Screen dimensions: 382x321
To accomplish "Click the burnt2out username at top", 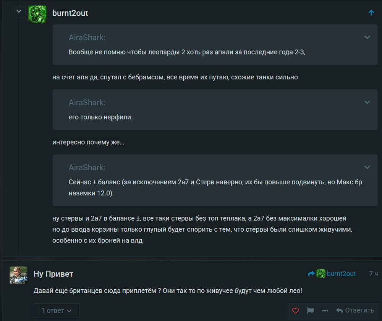I will [70, 13].
